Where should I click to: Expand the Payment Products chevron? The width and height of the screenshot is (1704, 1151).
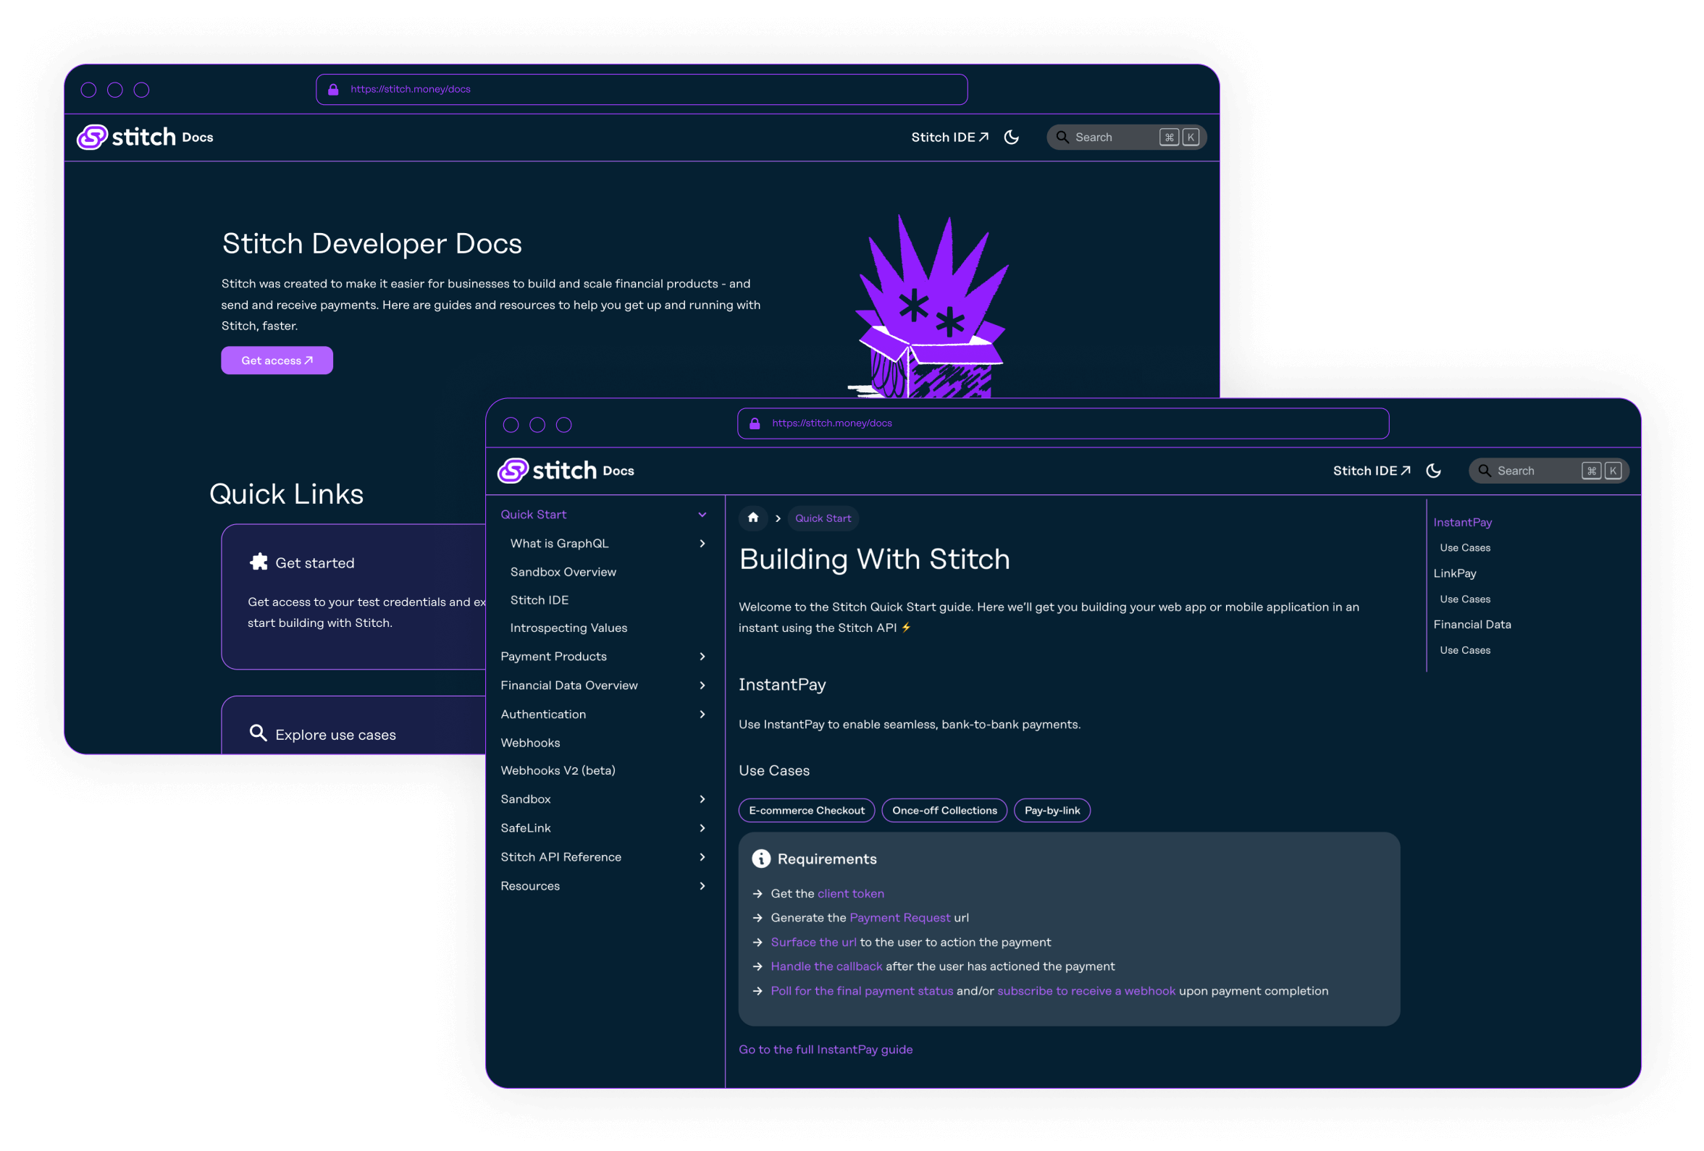click(702, 657)
